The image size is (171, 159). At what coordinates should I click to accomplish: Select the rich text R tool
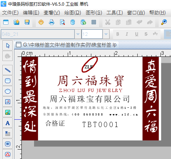point(8,133)
